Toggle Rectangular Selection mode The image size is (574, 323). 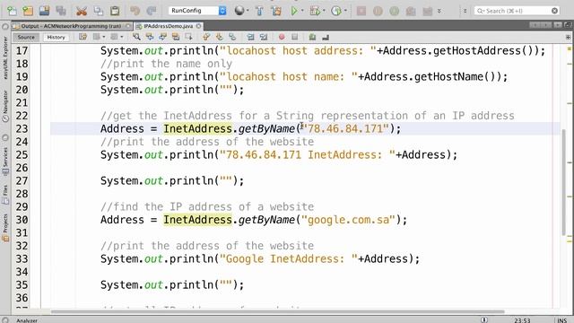click(x=188, y=37)
